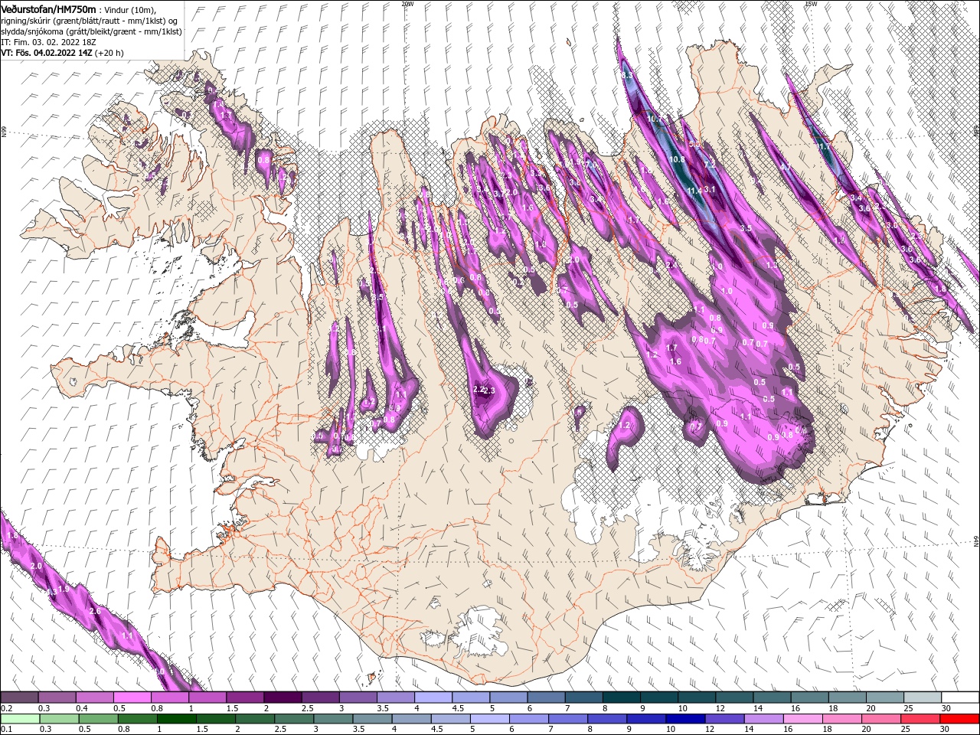The image size is (980, 735).
Task: Select rain legend swatch between 0.5 and 0.8
Action: [98, 718]
